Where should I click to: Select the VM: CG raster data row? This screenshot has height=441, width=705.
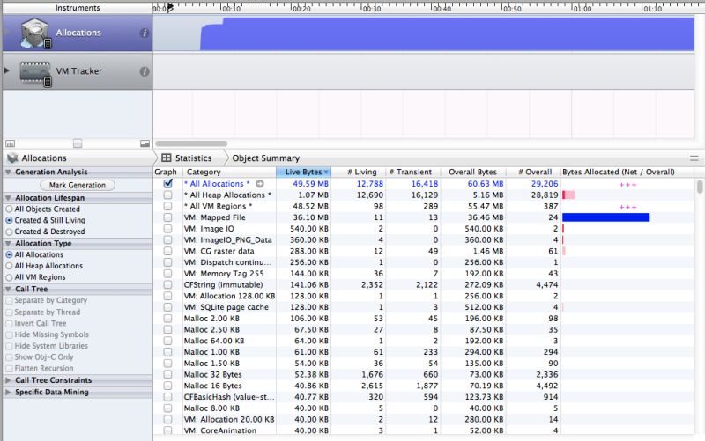coord(424,251)
